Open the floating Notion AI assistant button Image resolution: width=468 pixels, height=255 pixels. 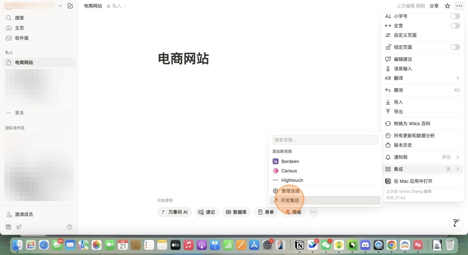point(456,223)
